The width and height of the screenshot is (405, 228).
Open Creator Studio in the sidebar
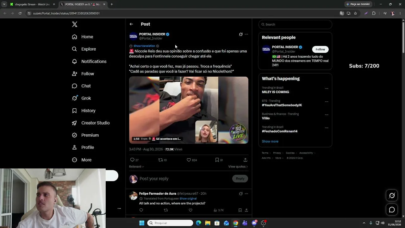[x=91, y=123]
